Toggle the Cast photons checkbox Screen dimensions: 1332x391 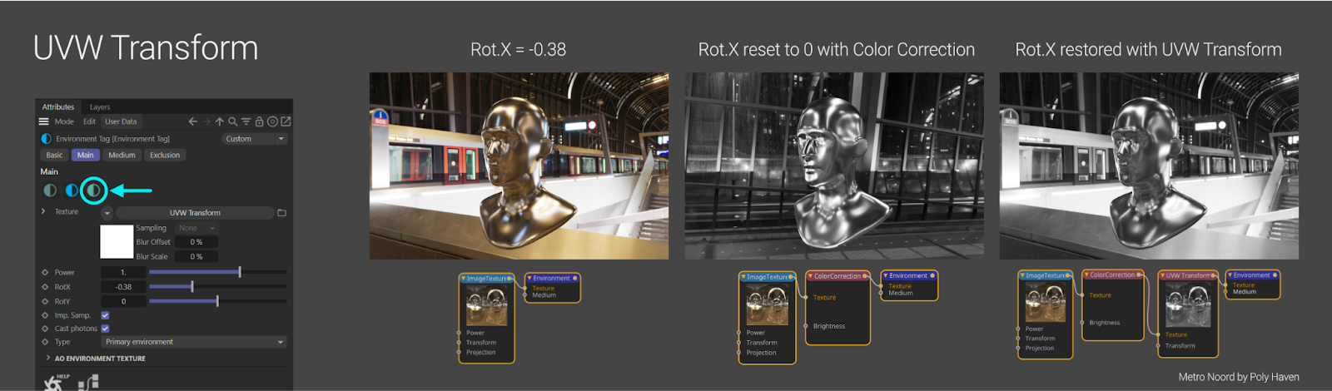tap(105, 329)
